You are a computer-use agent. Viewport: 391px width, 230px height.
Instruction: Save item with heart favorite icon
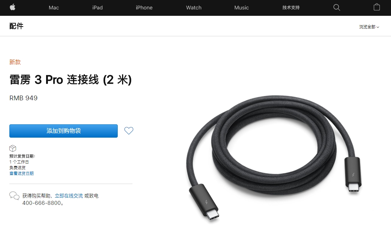[x=129, y=131]
